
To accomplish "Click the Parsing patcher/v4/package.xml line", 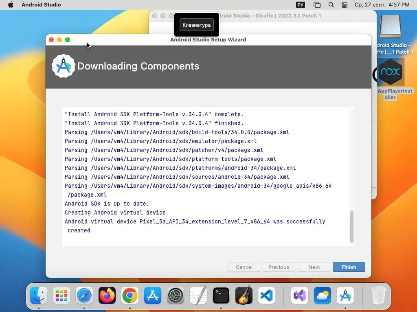I will coord(164,150).
